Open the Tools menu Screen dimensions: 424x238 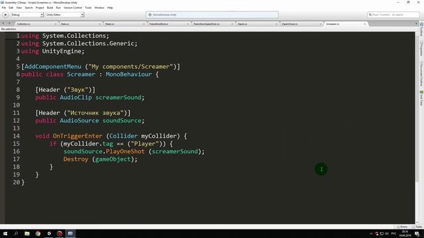[x=88, y=7]
